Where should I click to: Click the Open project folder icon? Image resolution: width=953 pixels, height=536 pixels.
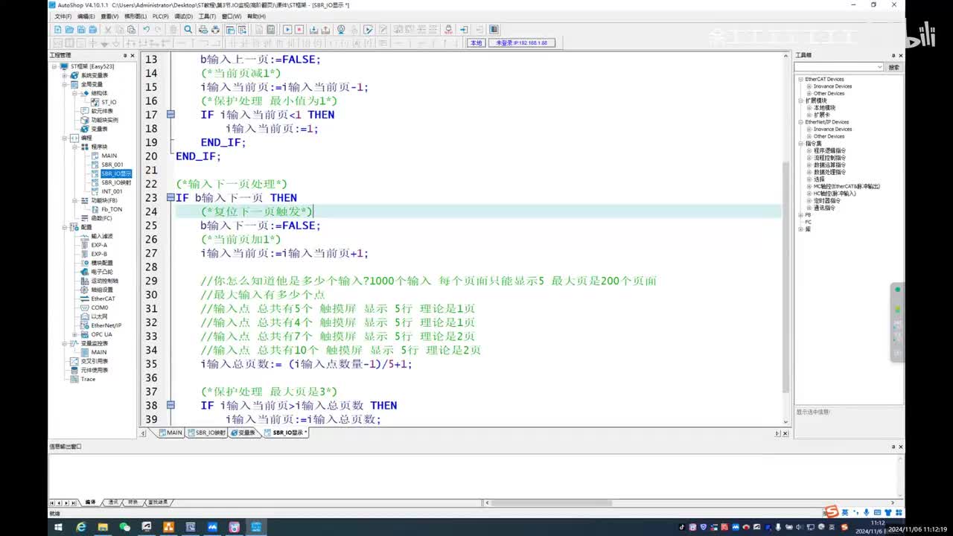point(69,30)
